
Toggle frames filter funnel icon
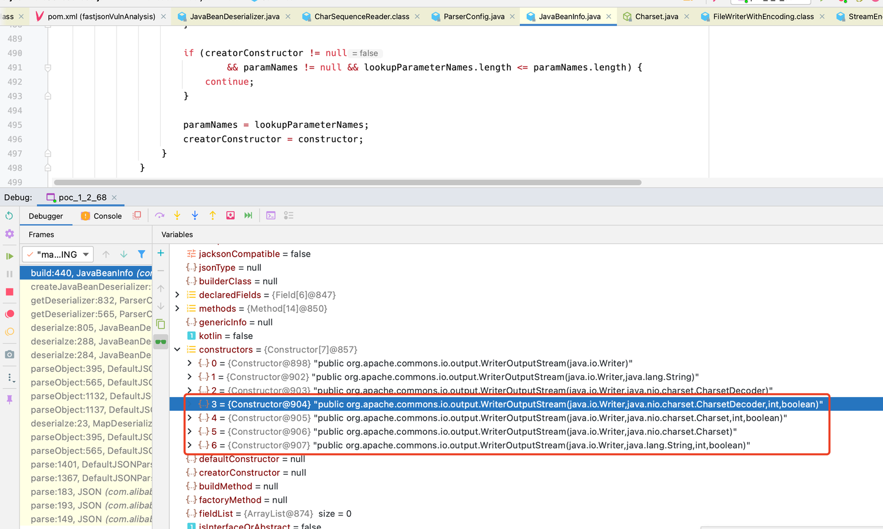pos(141,254)
